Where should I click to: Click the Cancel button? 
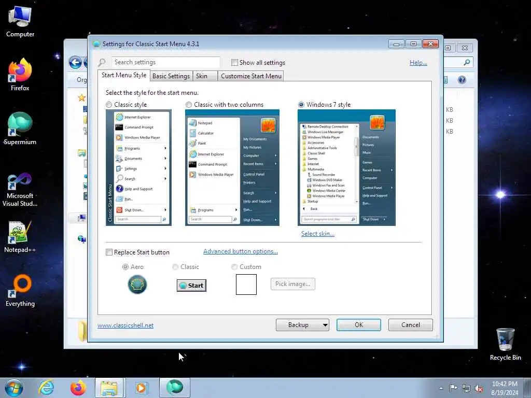[x=411, y=325]
